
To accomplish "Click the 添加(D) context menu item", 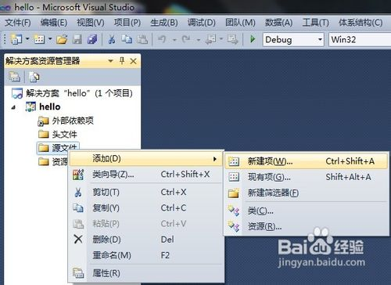I will coord(146,159).
